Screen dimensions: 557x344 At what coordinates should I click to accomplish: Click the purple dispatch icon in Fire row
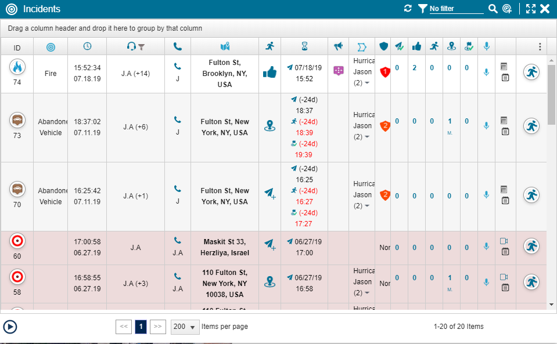click(338, 70)
